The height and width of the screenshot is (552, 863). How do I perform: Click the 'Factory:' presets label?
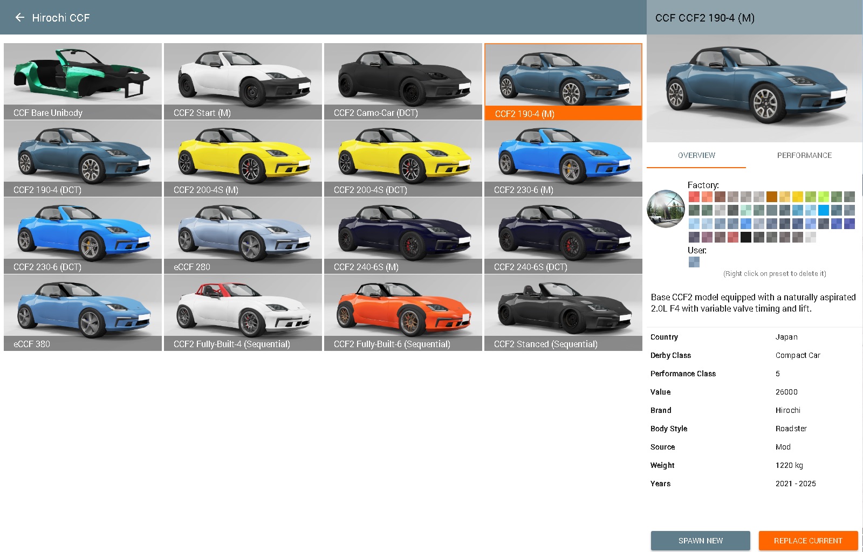tap(703, 185)
